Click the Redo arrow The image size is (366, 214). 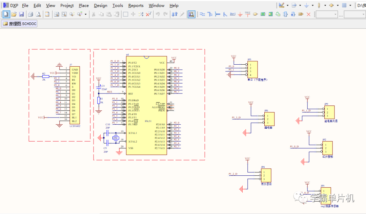click(165, 14)
